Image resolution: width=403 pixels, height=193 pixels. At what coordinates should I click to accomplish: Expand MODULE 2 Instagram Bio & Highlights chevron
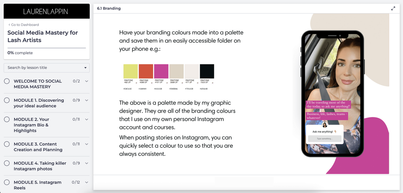(x=86, y=119)
